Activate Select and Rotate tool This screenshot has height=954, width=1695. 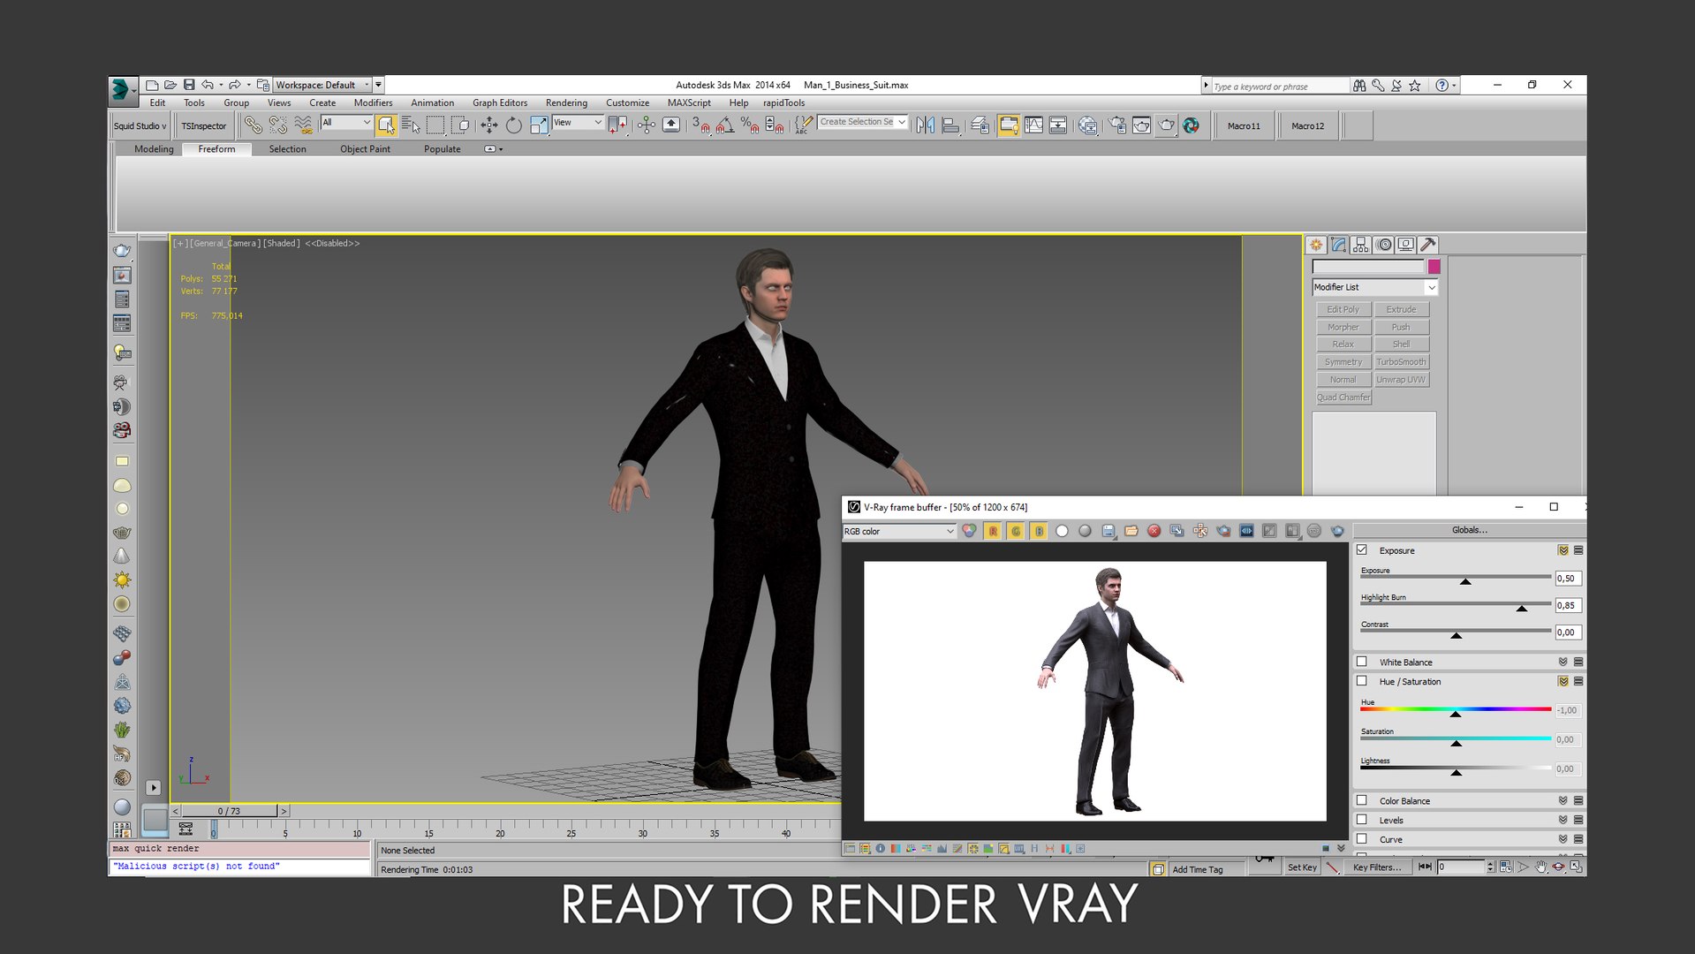pos(514,125)
